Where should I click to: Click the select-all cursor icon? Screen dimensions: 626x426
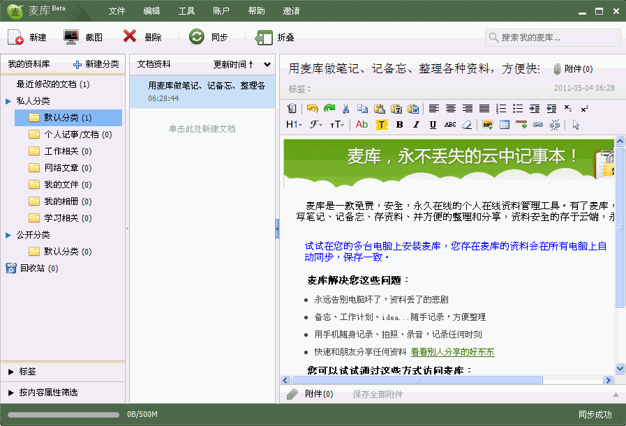(x=575, y=125)
